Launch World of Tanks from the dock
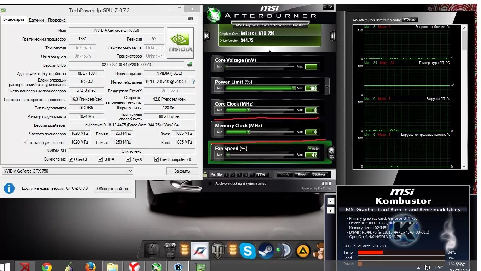This screenshot has height=271, width=481. pos(218,251)
